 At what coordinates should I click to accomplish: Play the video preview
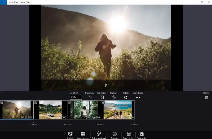[106, 85]
